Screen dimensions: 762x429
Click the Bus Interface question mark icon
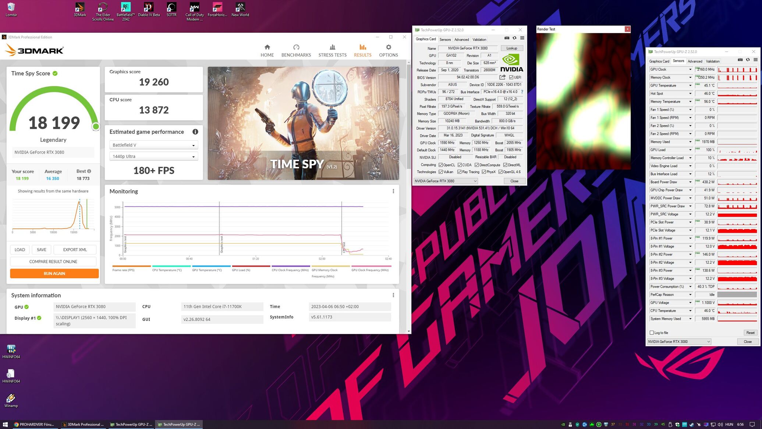pos(522,92)
